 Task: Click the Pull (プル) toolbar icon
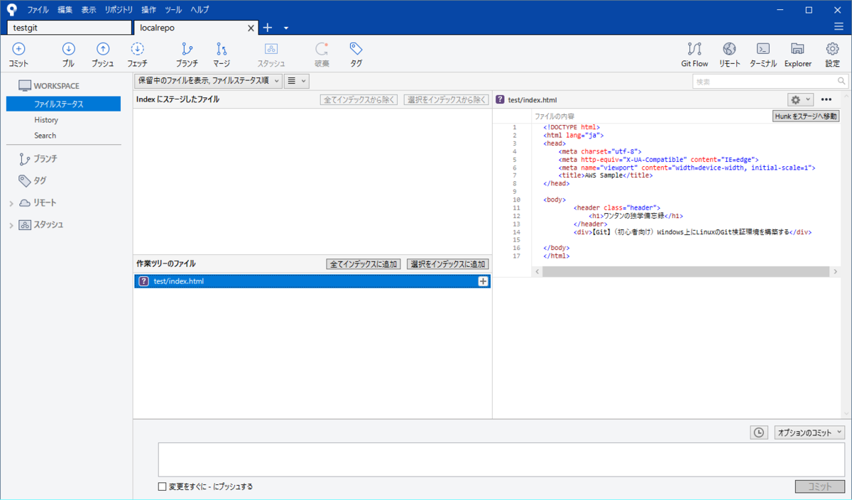tap(68, 49)
